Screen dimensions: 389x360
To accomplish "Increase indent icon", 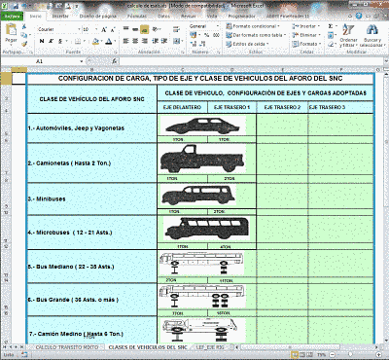I will pyautogui.click(x=164, y=41).
